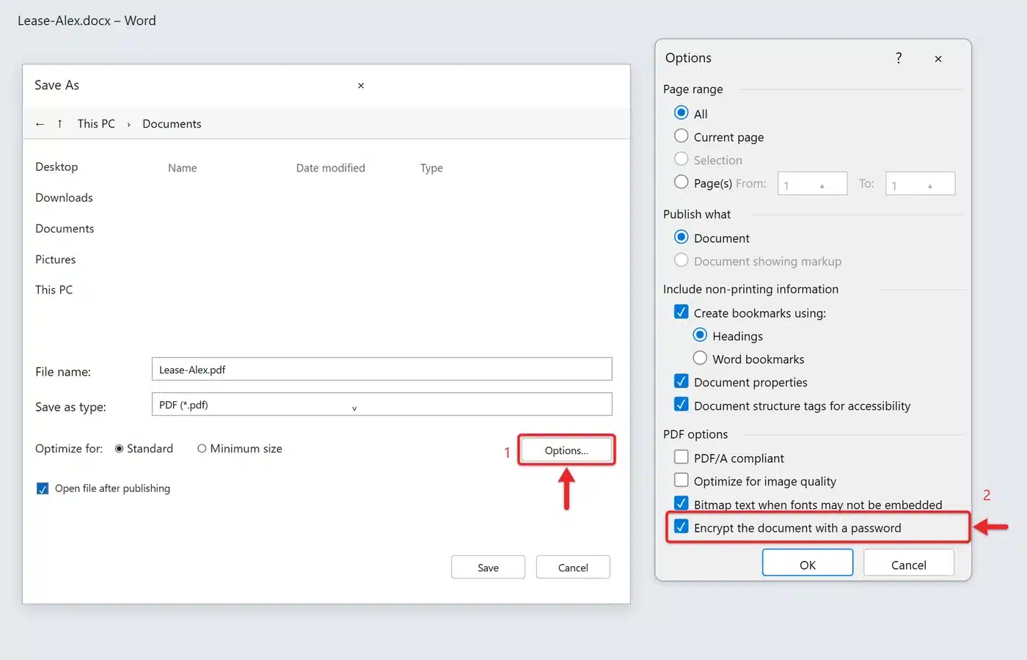Toggle Create bookmarks using checkbox
The width and height of the screenshot is (1027, 660).
tap(681, 312)
